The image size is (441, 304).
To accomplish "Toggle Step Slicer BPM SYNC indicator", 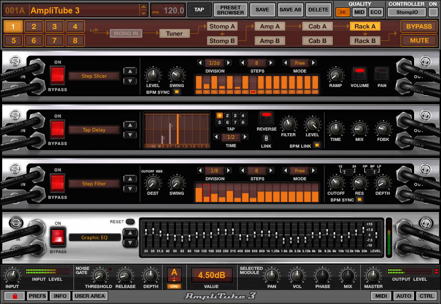I will (x=177, y=92).
